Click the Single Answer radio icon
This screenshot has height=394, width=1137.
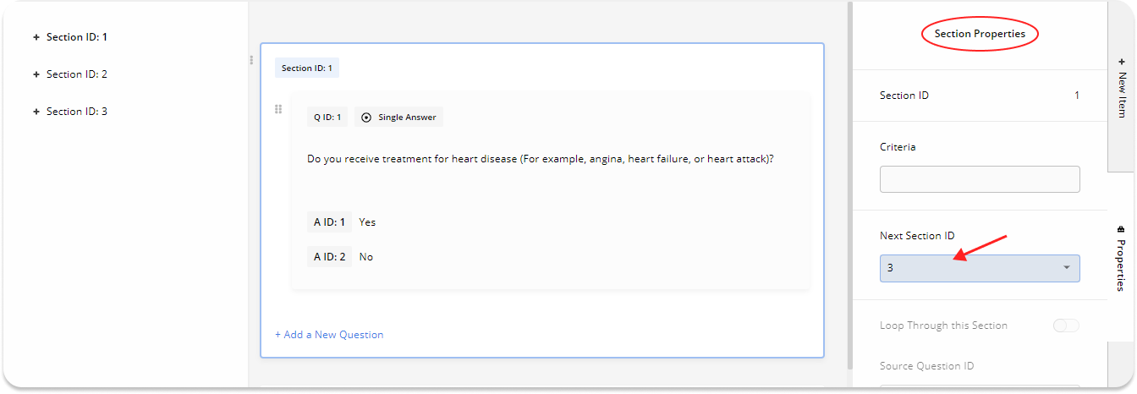pyautogui.click(x=366, y=118)
